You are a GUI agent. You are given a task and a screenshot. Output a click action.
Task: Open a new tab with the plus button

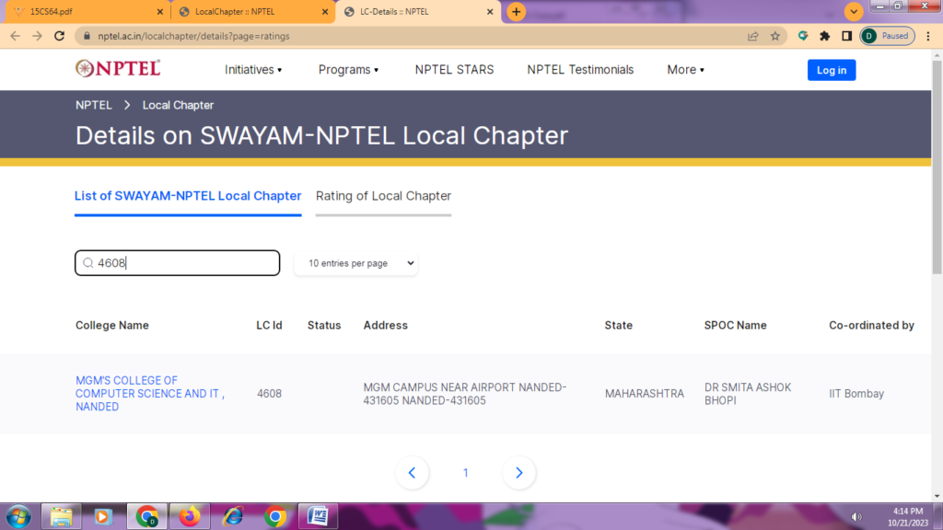[516, 12]
